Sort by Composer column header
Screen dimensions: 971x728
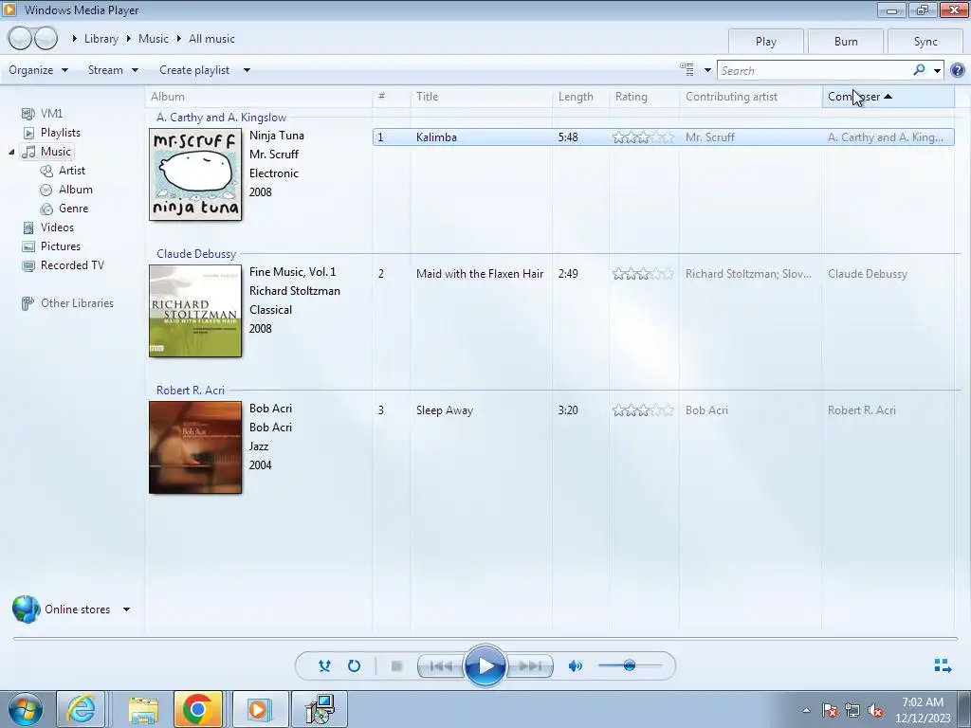pos(889,97)
